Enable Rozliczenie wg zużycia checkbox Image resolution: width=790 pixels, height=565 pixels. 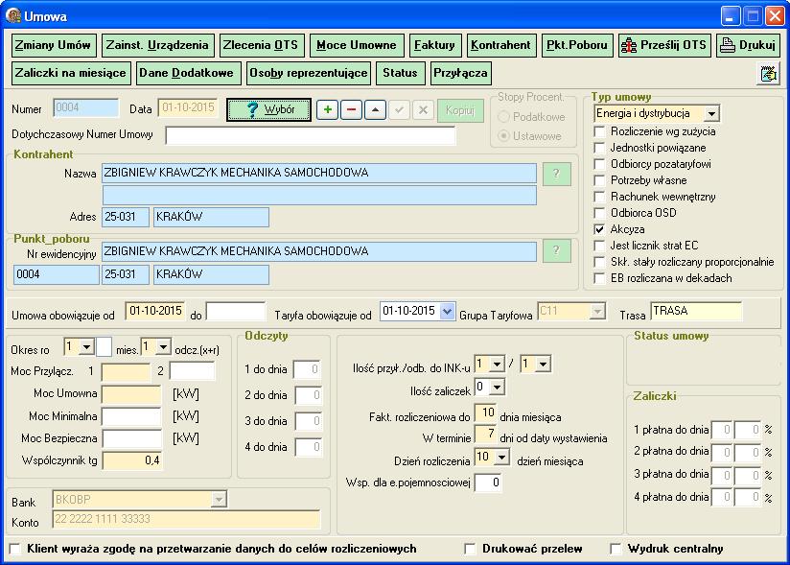599,131
